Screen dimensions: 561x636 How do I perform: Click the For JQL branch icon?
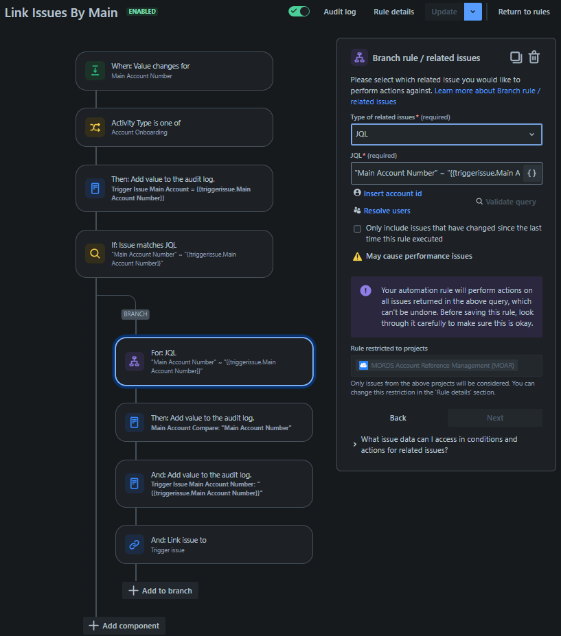pyautogui.click(x=135, y=362)
